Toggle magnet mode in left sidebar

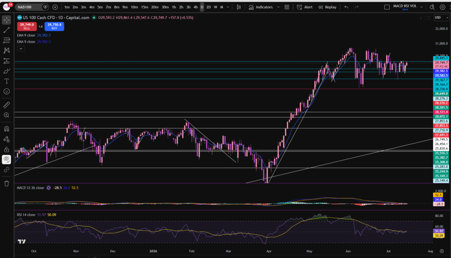(x=7, y=129)
